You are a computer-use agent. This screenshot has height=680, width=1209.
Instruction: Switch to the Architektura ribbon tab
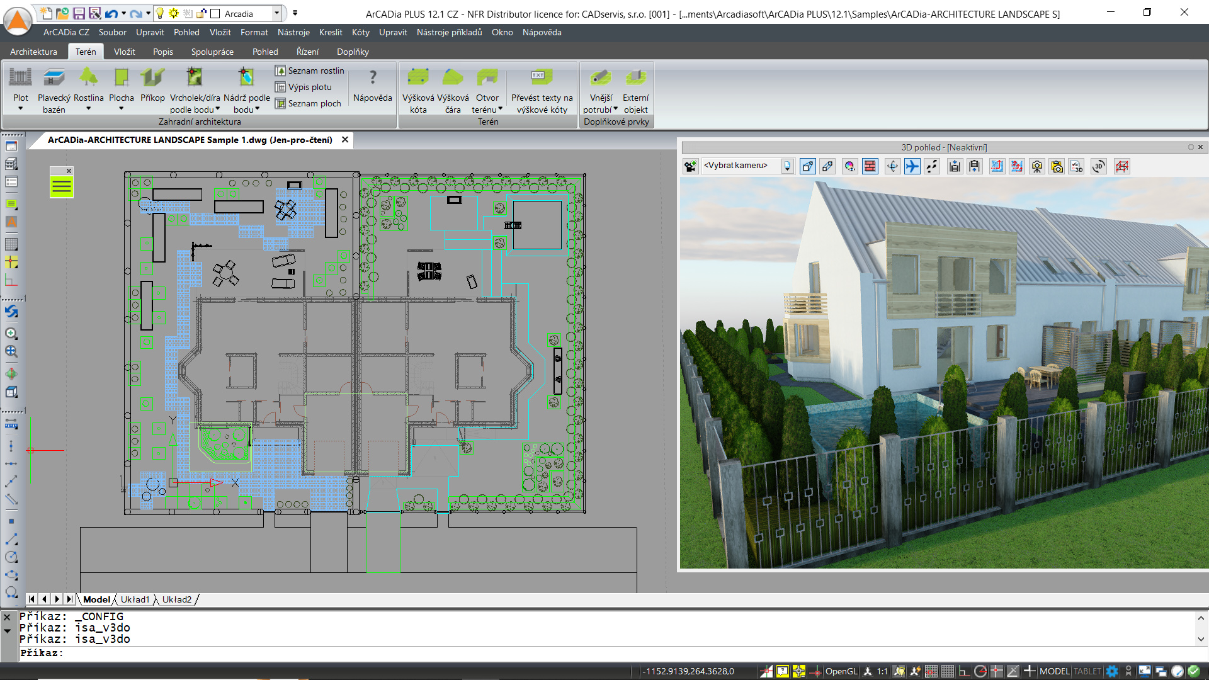pos(33,52)
